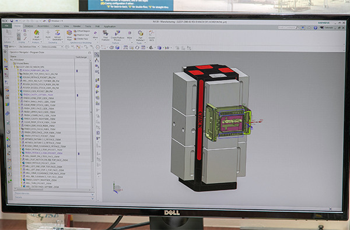Expand the Dependencies panel section
Screen dimensions: 350x230
(x=54, y=193)
